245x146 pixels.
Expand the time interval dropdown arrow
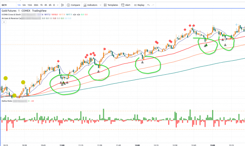pos(58,5)
